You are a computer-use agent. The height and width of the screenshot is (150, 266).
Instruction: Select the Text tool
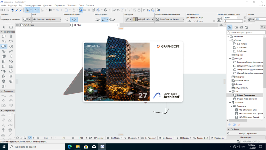click(3, 125)
